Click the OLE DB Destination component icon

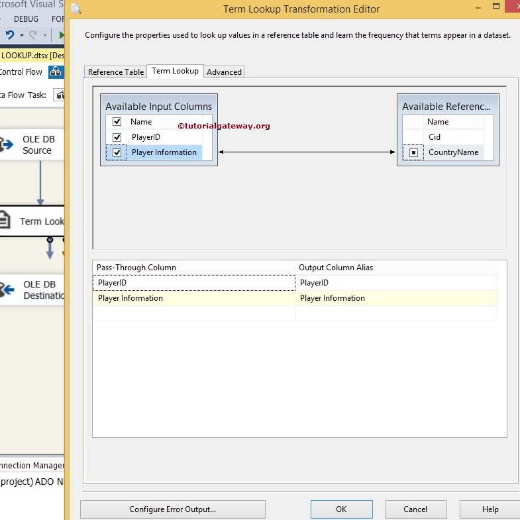coord(7,289)
